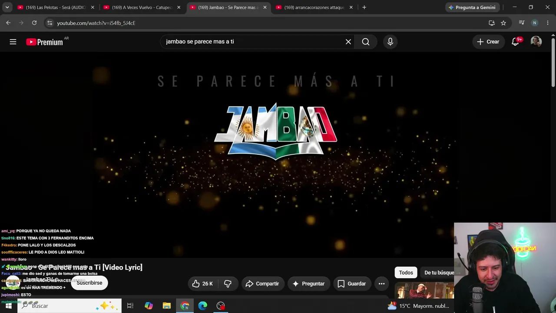Viewport: 556px width, 313px height.
Task: Go to YouTube Premium home logo
Action: (44, 42)
